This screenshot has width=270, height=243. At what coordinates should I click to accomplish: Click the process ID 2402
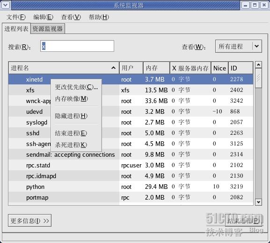click(x=237, y=90)
